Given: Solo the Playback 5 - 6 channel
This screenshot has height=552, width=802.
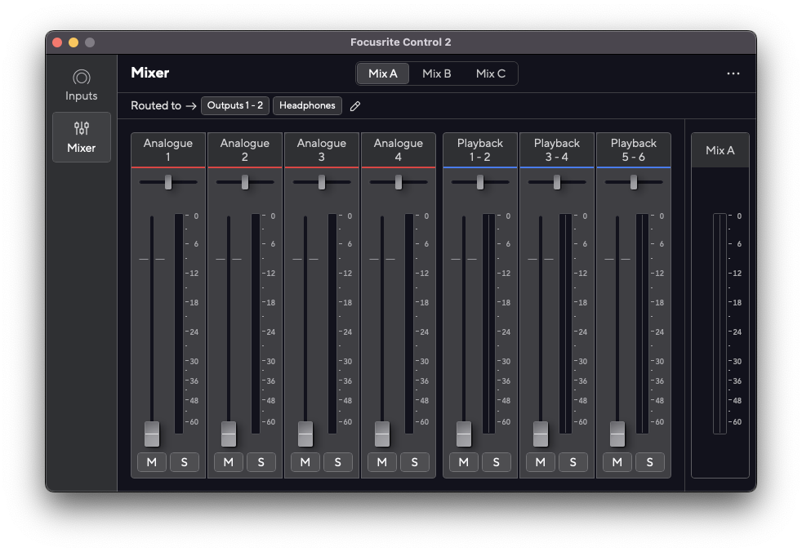Looking at the screenshot, I should point(650,462).
